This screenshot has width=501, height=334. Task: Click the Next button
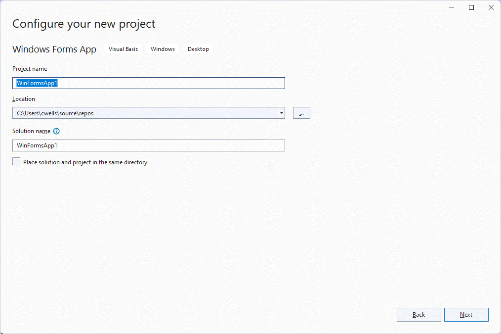pos(466,315)
